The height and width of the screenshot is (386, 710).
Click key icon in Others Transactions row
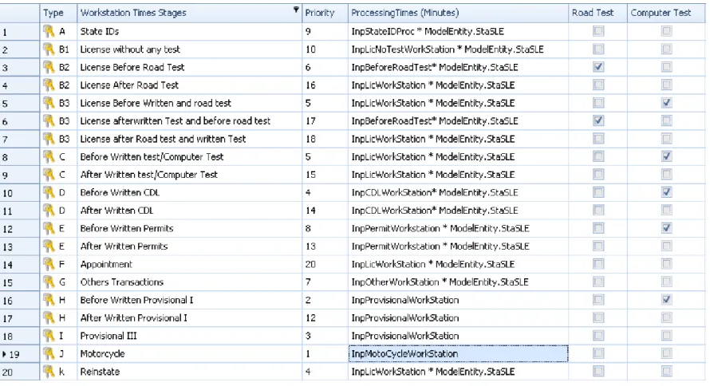point(49,282)
